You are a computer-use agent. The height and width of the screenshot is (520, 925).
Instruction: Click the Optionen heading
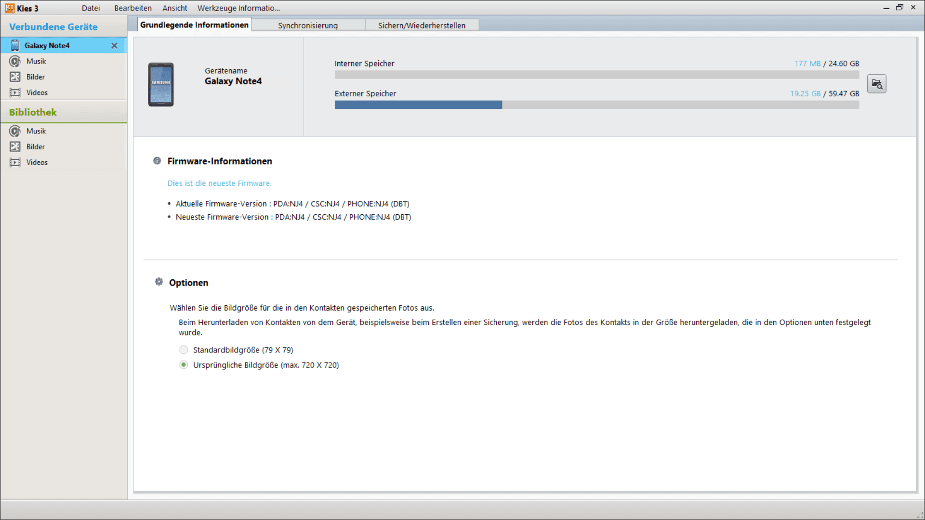pos(188,283)
